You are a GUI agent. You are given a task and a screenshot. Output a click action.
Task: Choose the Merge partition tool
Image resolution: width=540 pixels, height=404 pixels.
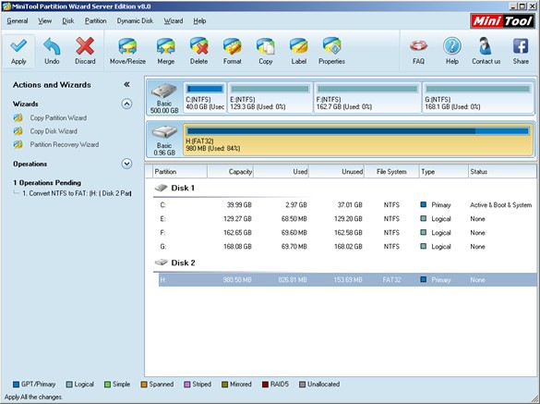pyautogui.click(x=165, y=51)
